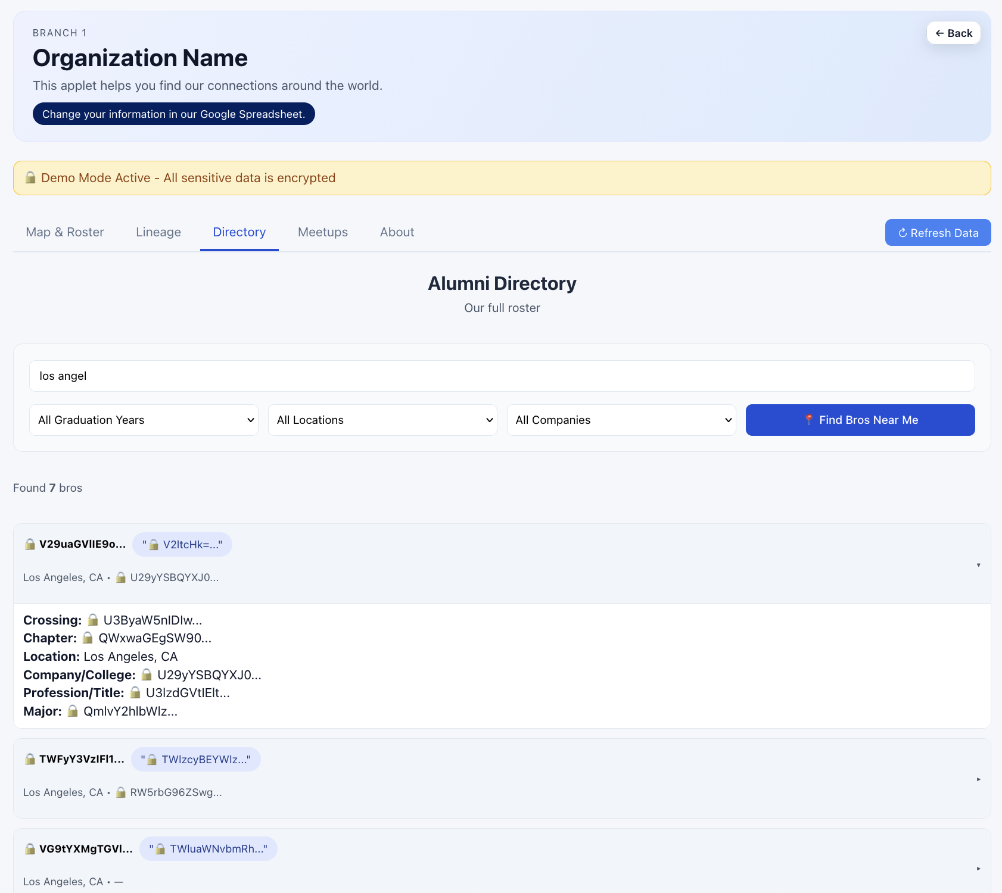Open the All Graduation Years dropdown
1002x893 pixels.
144,420
